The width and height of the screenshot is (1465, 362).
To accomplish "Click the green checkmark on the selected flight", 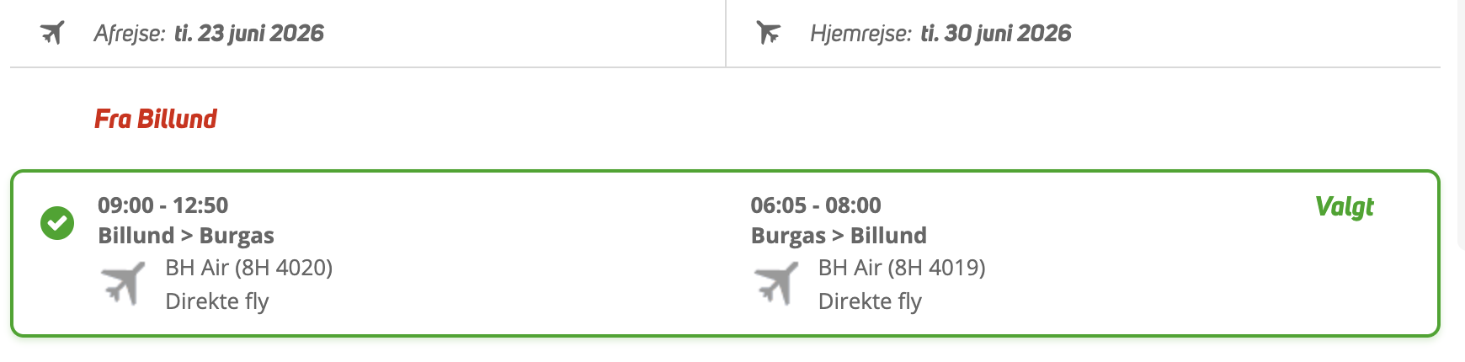I will 57,223.
